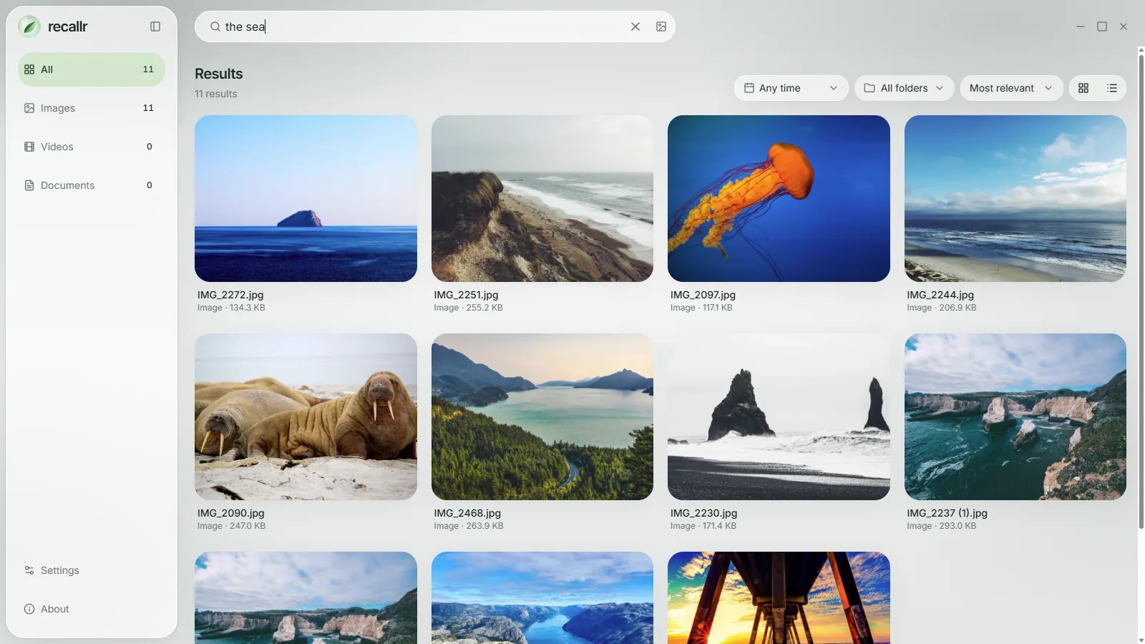
Task: Click the IMG_2468.jpg file name
Action: click(467, 513)
